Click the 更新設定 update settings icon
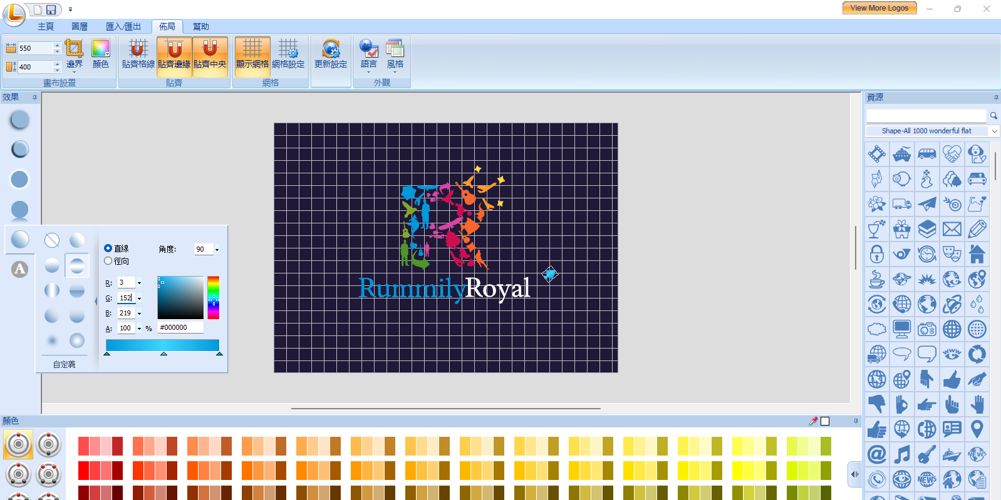The height and width of the screenshot is (500, 1001). tap(331, 54)
